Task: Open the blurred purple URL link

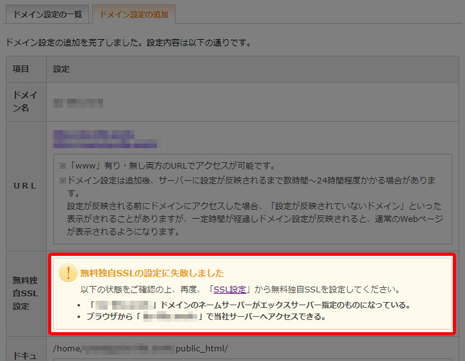Action: pyautogui.click(x=105, y=140)
